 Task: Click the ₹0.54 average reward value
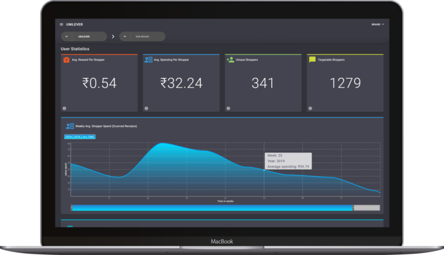pos(99,83)
